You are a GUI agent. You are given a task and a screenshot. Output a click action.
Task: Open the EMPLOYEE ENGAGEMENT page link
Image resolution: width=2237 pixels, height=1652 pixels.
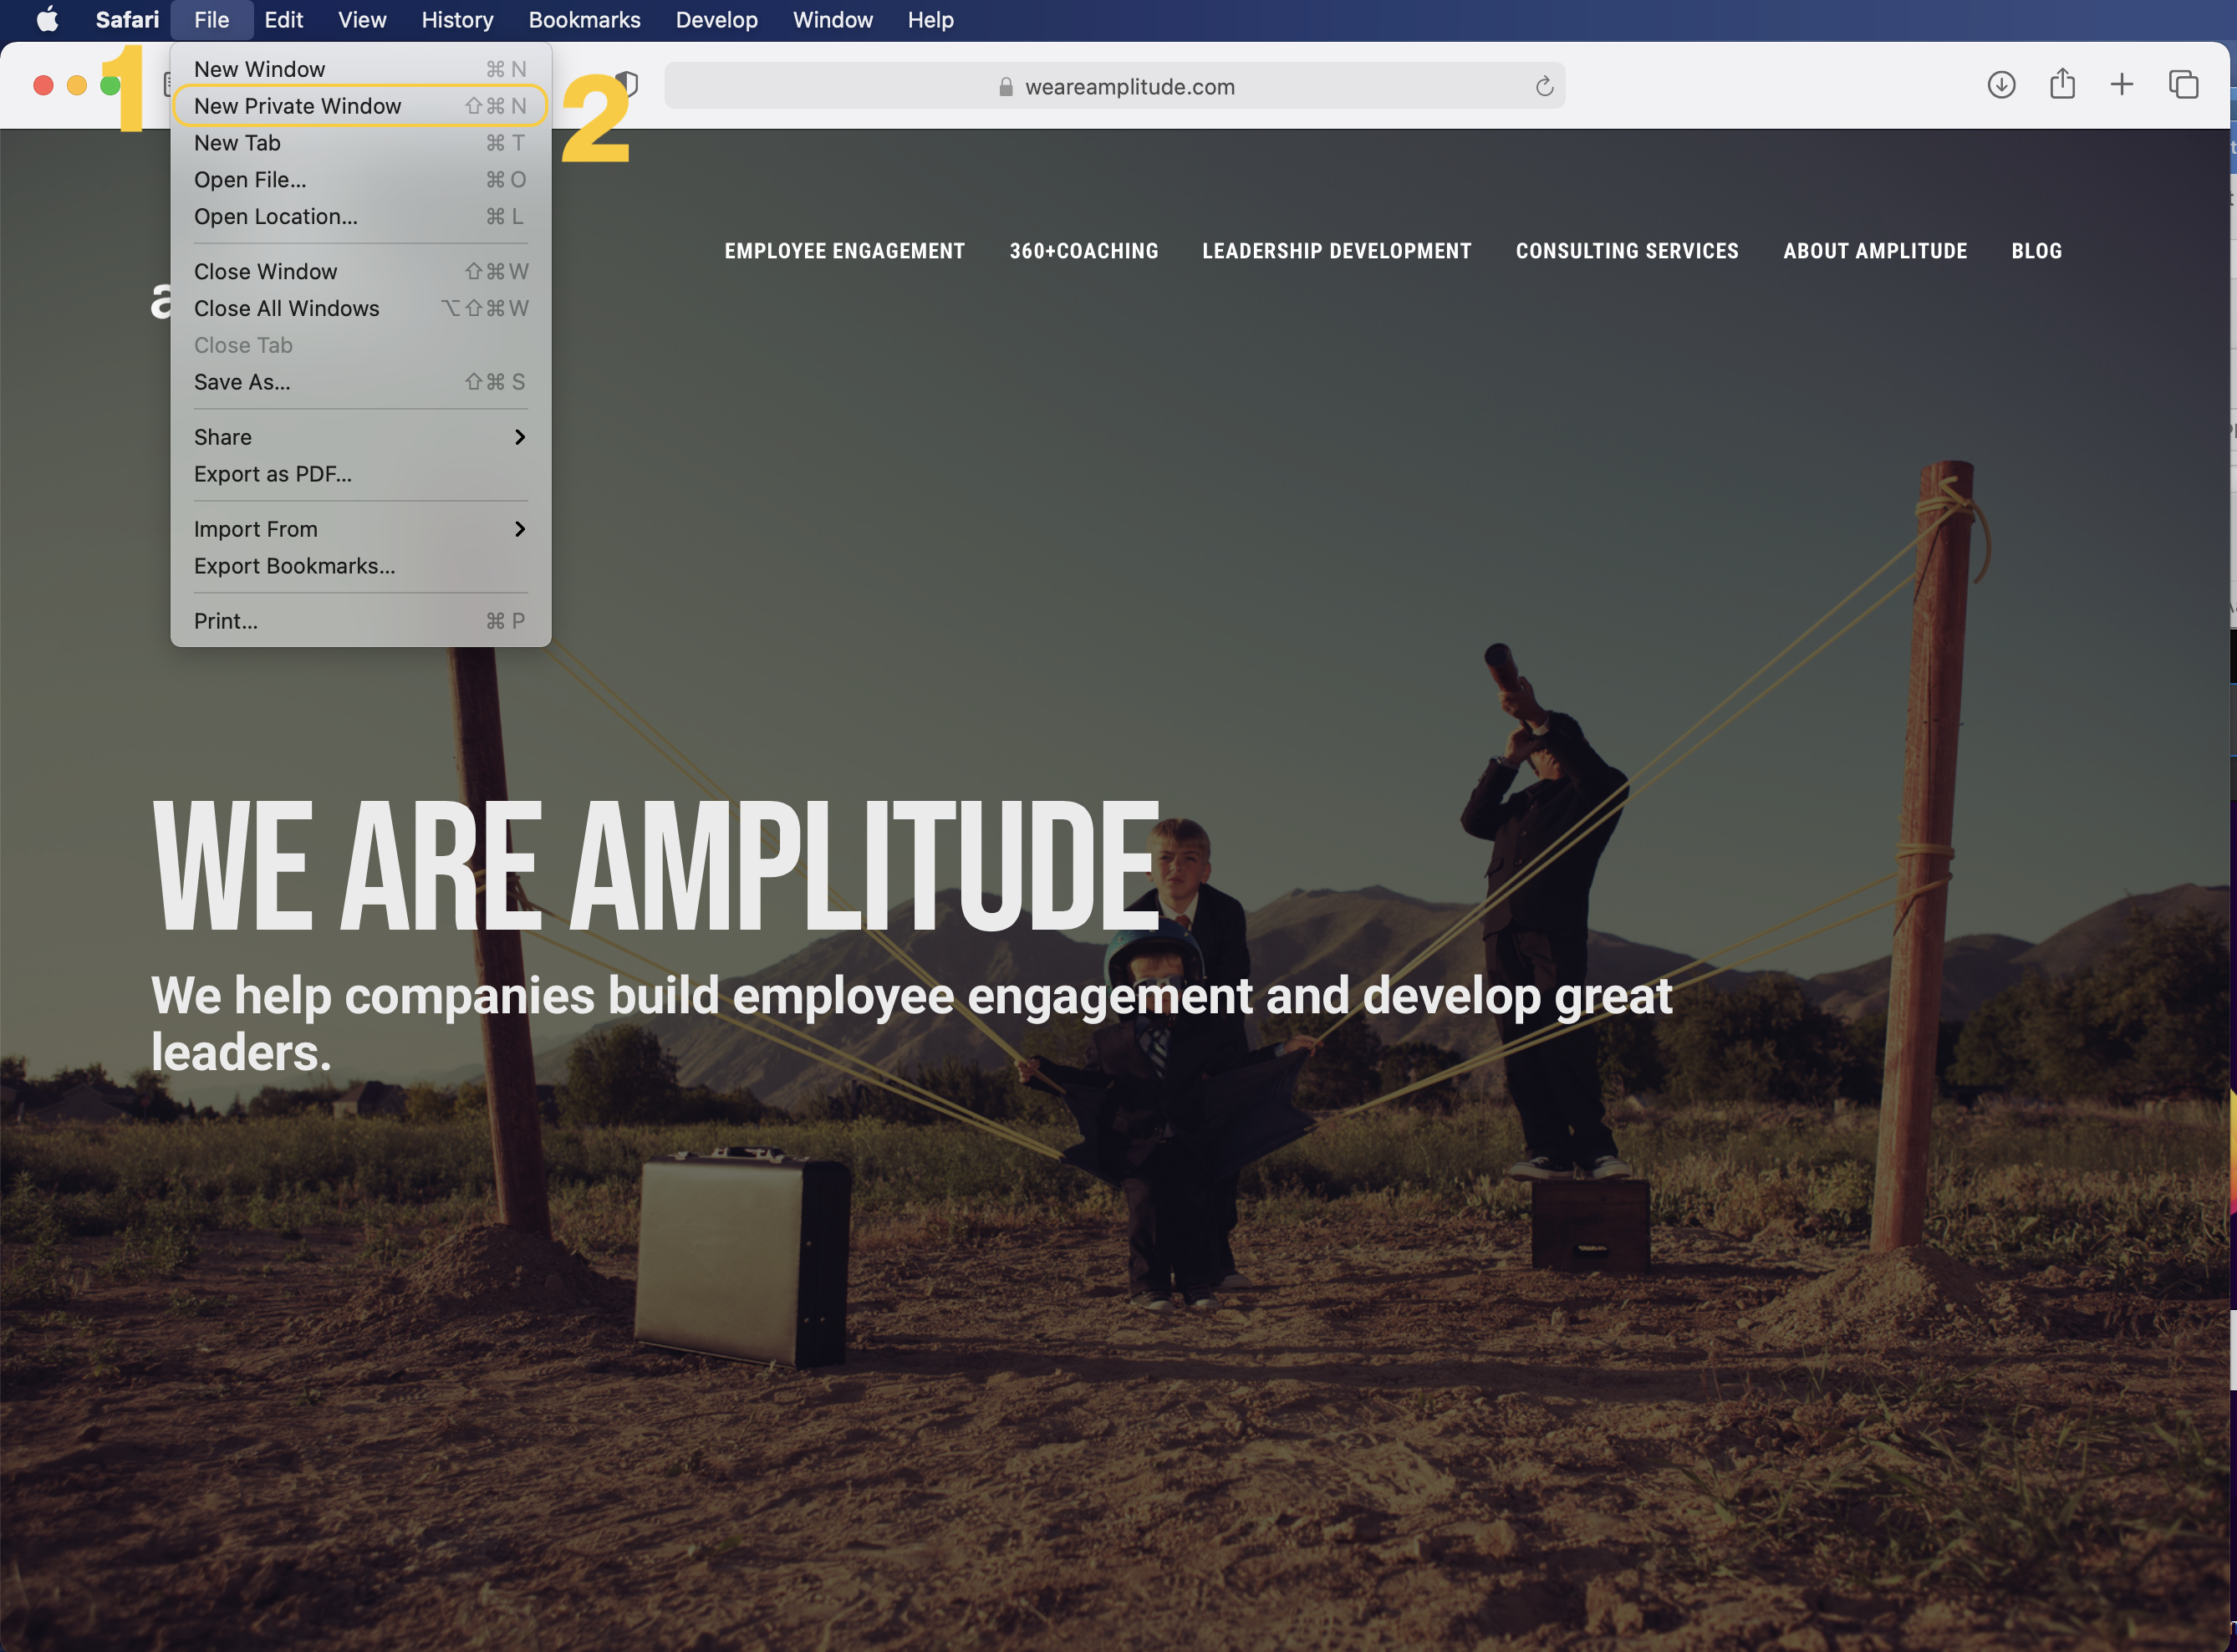point(844,251)
